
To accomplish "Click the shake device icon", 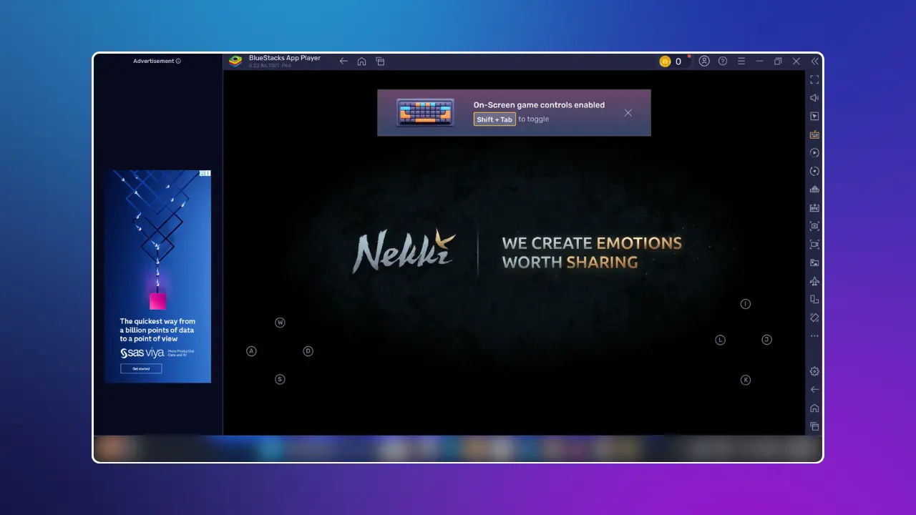I will pos(814,318).
